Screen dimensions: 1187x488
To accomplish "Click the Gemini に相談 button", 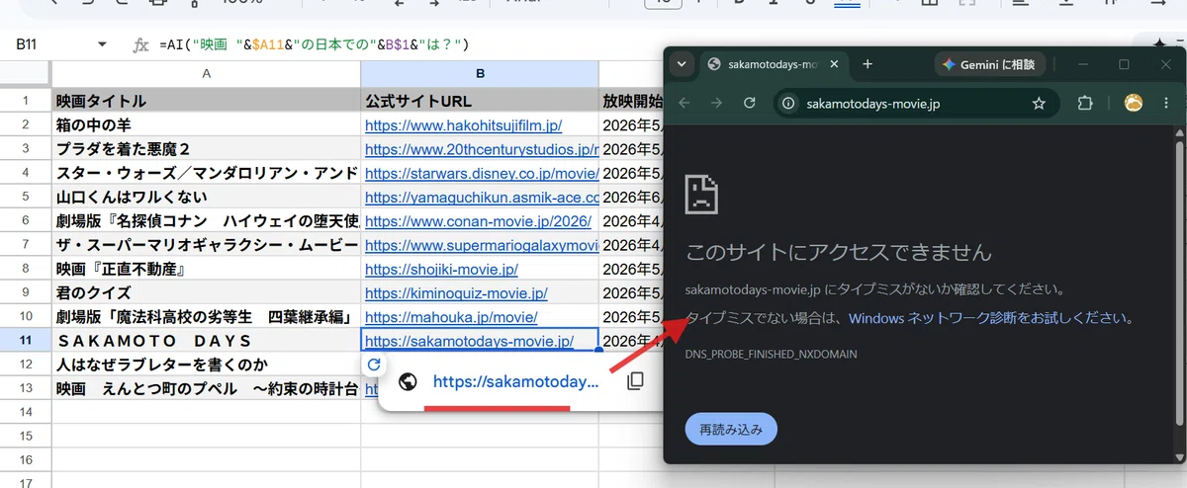I will [x=989, y=64].
